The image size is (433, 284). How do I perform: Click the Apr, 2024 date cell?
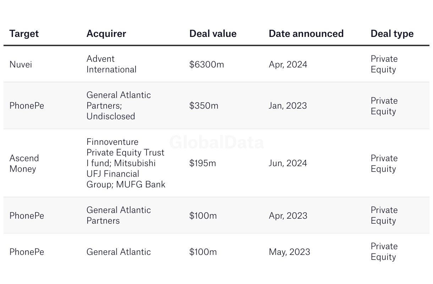pos(288,65)
